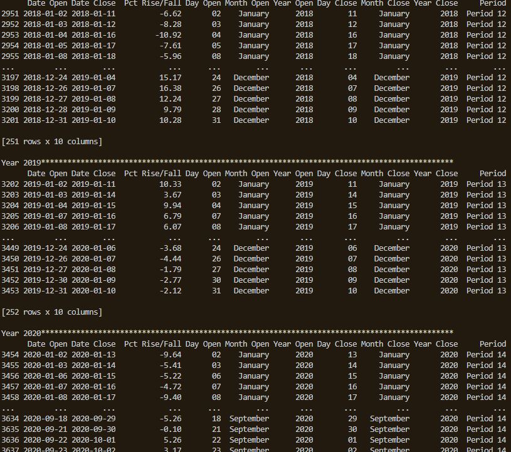
Task: Click Date Open 2018-01-03
Action: 45,24
